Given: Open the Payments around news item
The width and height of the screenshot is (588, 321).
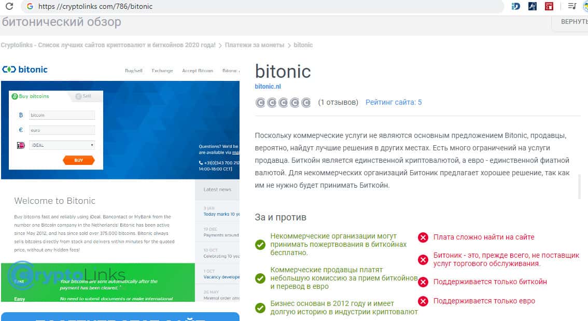Looking at the screenshot, I should 221,235.
